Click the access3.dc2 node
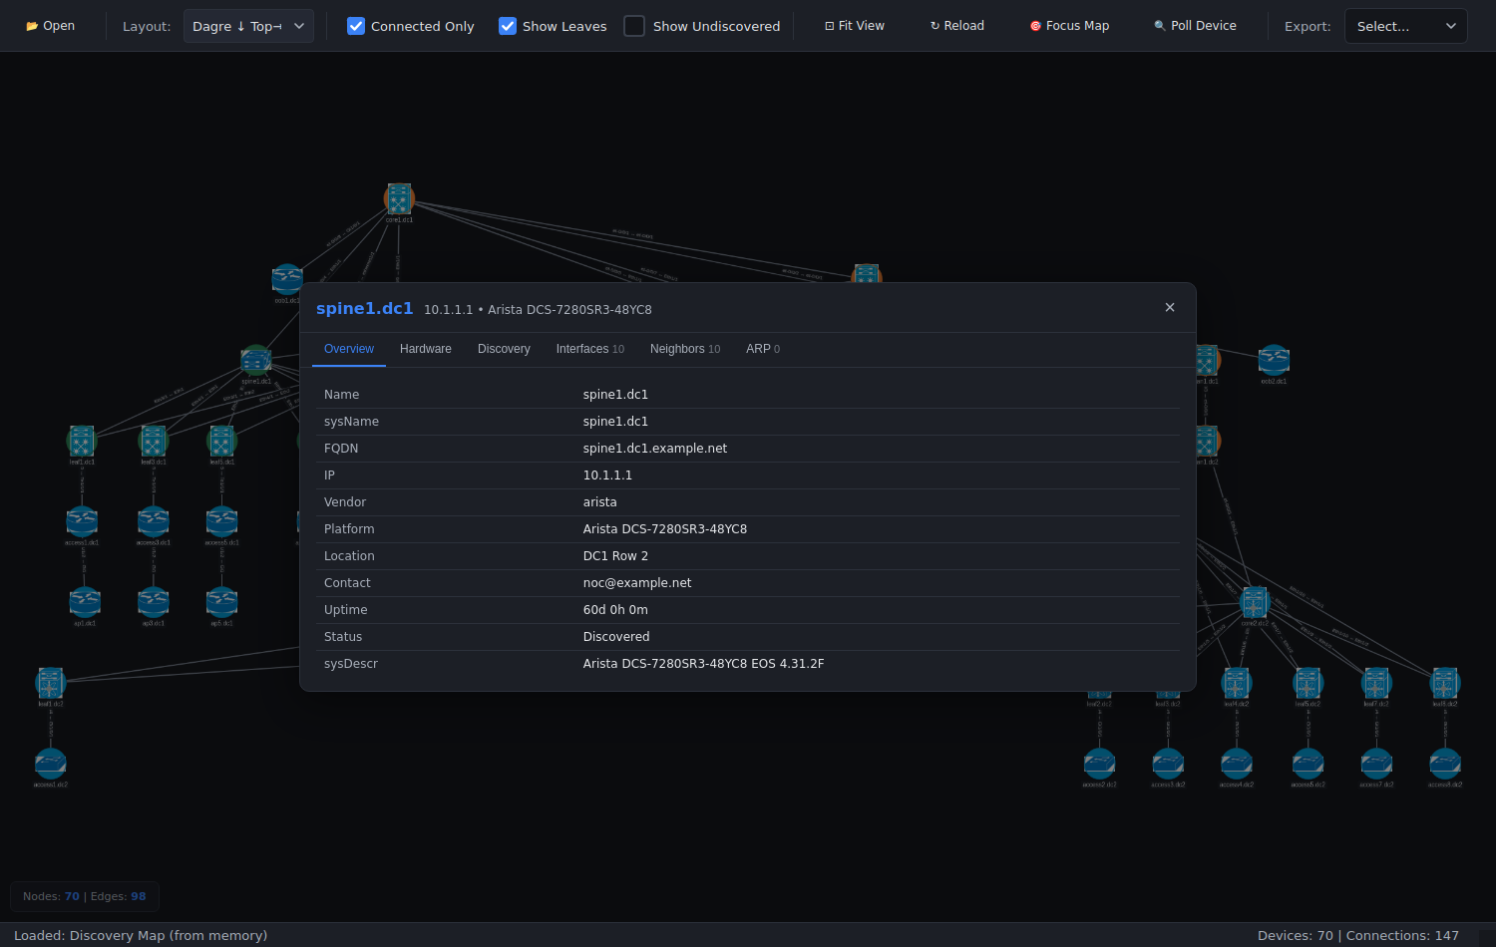Image resolution: width=1496 pixels, height=947 pixels. click(1168, 764)
